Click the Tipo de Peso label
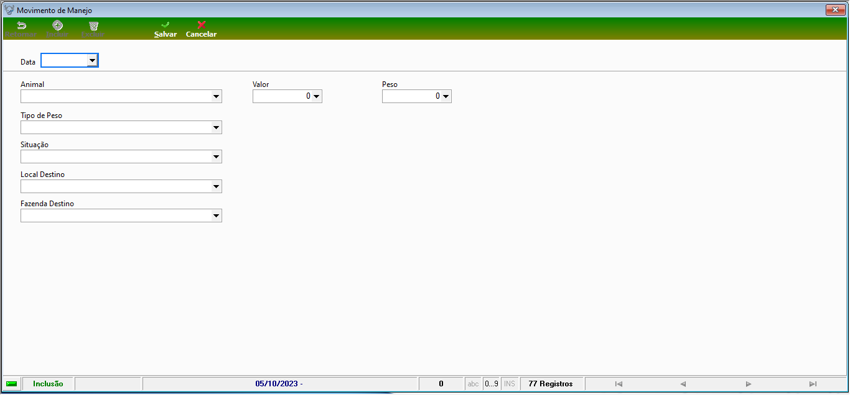Viewport: 850px width, 395px height. (x=41, y=116)
